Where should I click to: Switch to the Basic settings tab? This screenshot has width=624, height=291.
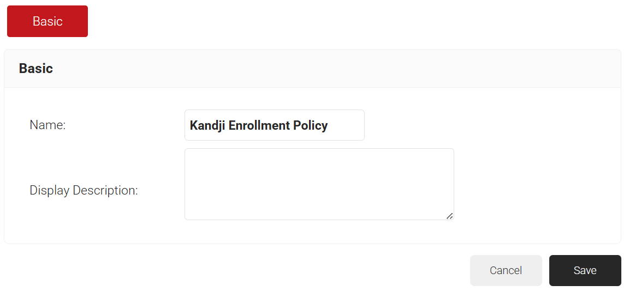tap(47, 21)
